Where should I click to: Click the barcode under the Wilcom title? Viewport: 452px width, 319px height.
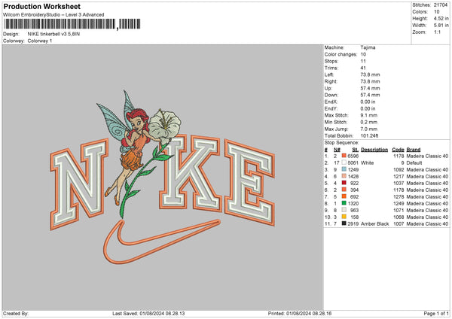(x=59, y=25)
